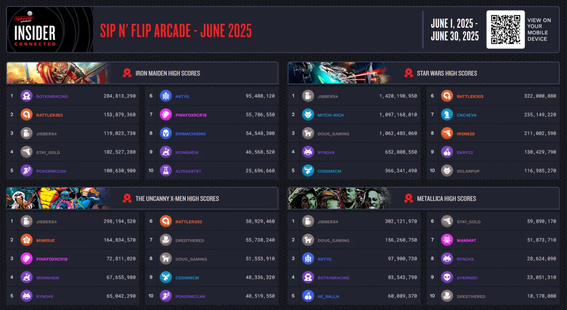Viewport: 567px width, 310px height.
Task: Click the JIBBERS4 player name in Metallica scores
Action: click(327, 222)
